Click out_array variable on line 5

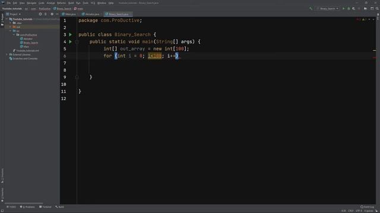click(x=132, y=49)
